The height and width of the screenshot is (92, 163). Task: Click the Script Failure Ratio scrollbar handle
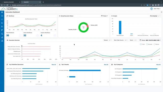22,46
